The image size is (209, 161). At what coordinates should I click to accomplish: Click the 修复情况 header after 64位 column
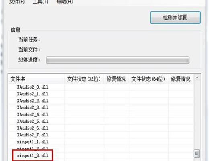pyautogui.click(x=181, y=79)
